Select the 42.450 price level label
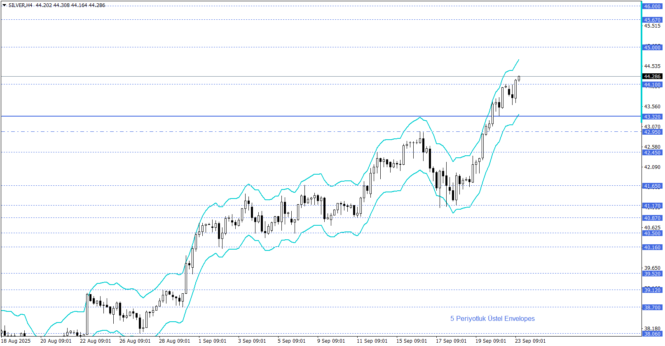The height and width of the screenshot is (346, 665). click(x=652, y=152)
